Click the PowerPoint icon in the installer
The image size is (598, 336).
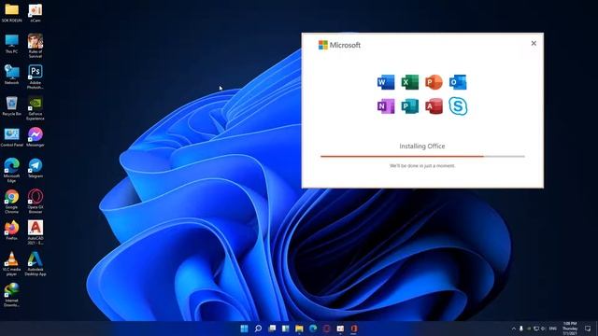coord(434,82)
